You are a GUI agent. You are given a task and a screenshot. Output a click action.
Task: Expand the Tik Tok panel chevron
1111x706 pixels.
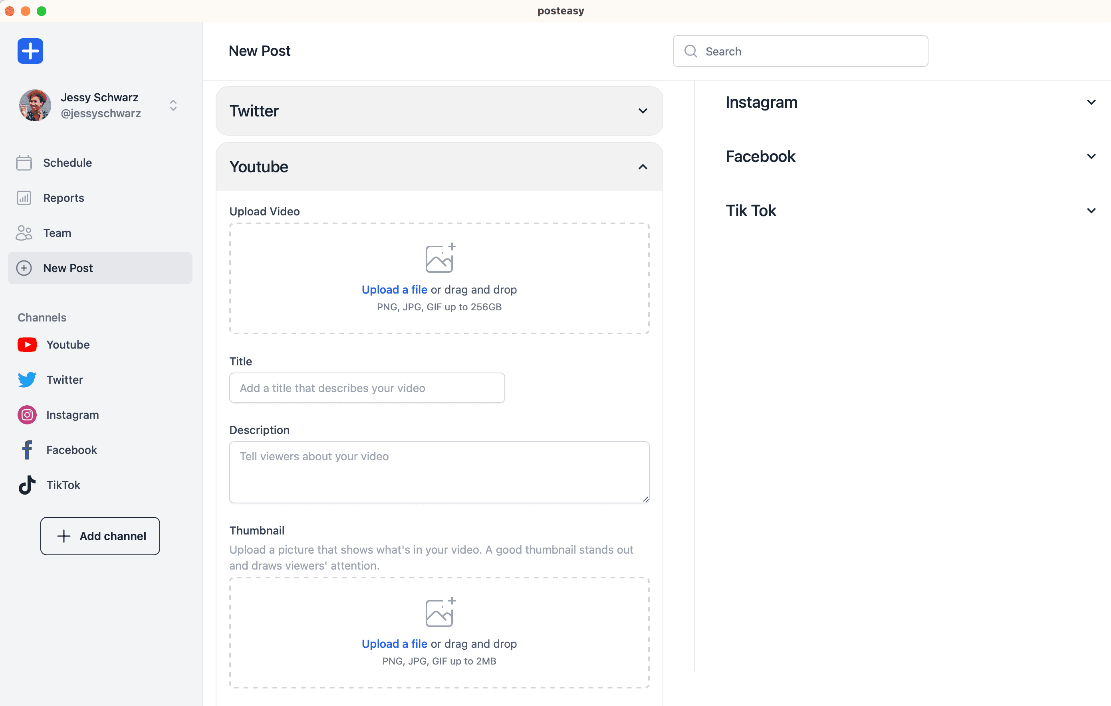coord(1091,211)
